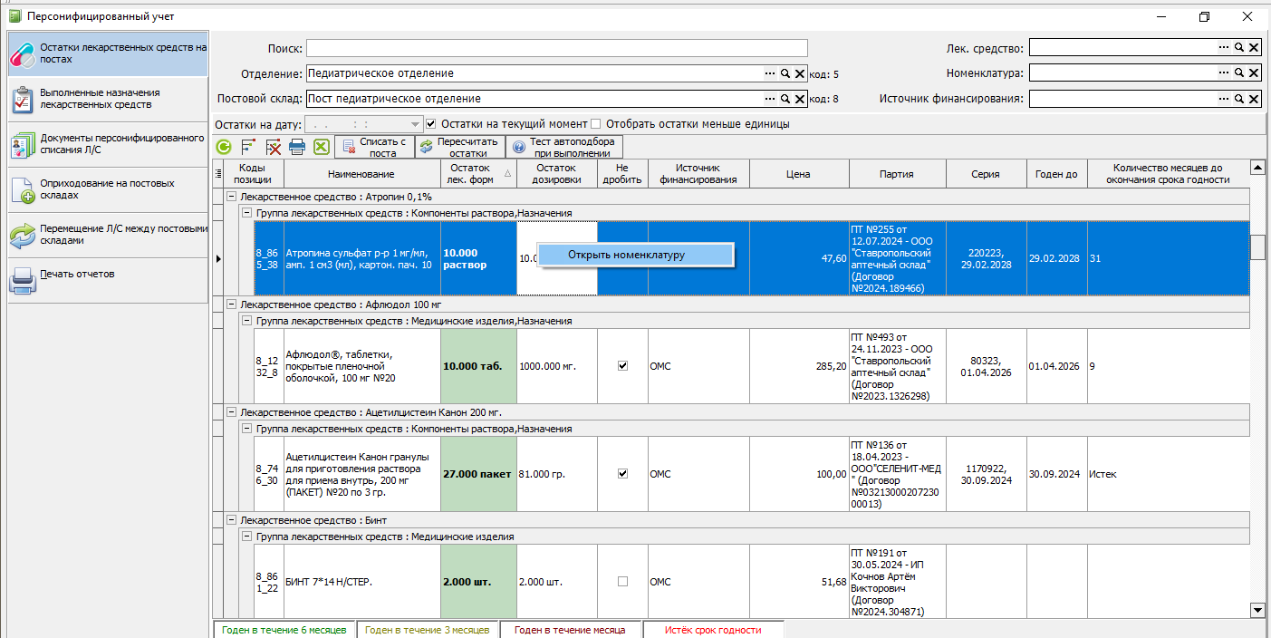Click the green Excel export icon

click(322, 147)
